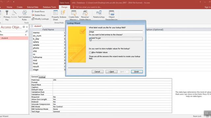Open the Indexes window
The height and width of the screenshot is (118, 211).
(x=63, y=14)
